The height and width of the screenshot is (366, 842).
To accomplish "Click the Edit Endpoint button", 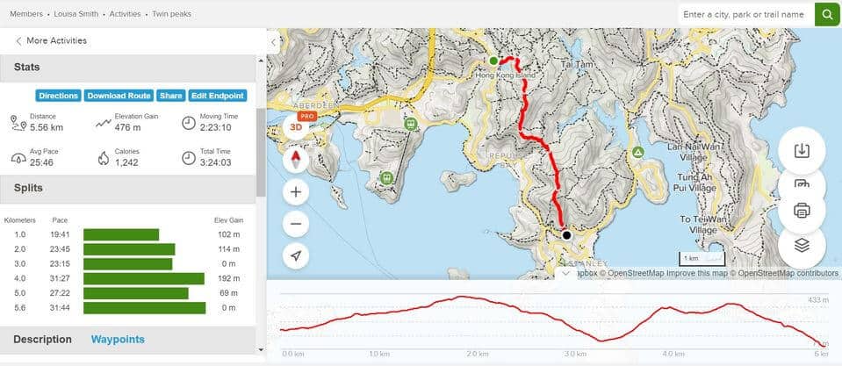I will point(218,96).
